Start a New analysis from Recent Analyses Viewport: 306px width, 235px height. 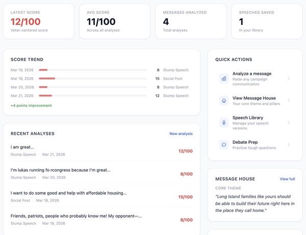[x=181, y=134]
